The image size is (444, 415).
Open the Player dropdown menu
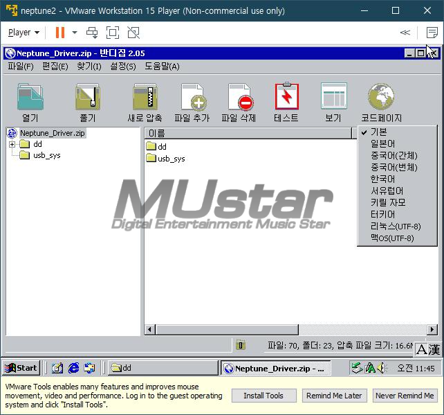tap(24, 33)
